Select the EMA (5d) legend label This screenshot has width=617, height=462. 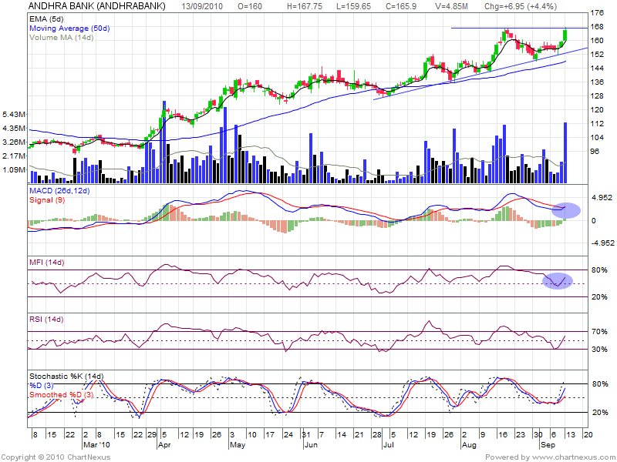tap(47, 18)
